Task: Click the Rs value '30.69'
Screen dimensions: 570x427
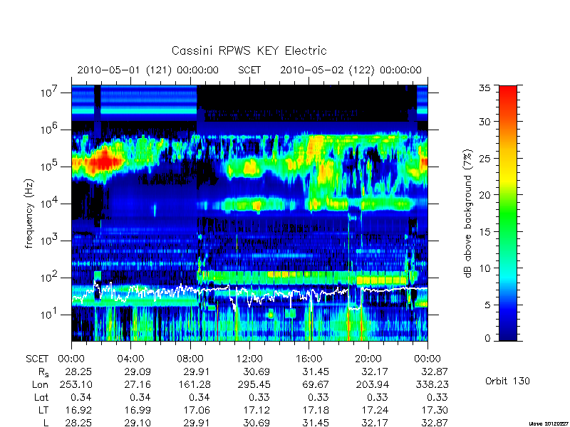Action: (256, 371)
